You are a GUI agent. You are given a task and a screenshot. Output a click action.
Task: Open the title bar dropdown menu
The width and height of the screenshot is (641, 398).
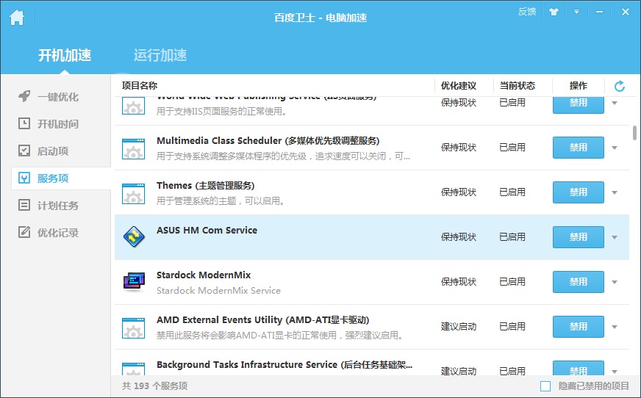(x=576, y=12)
